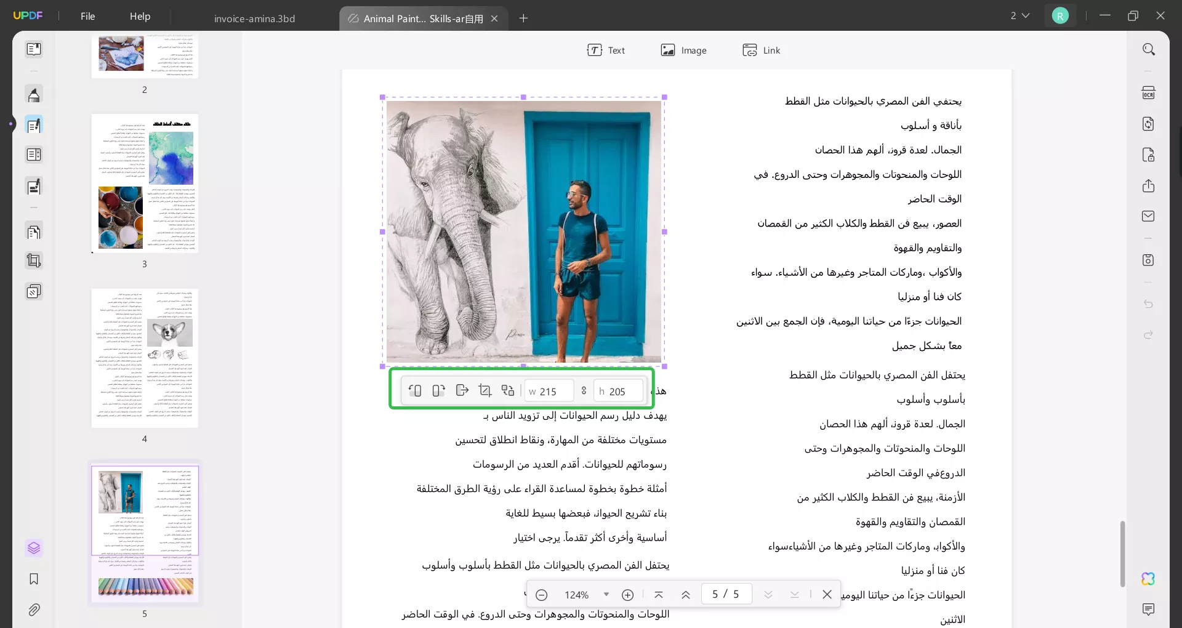
Task: Replace the selected image
Action: (508, 391)
